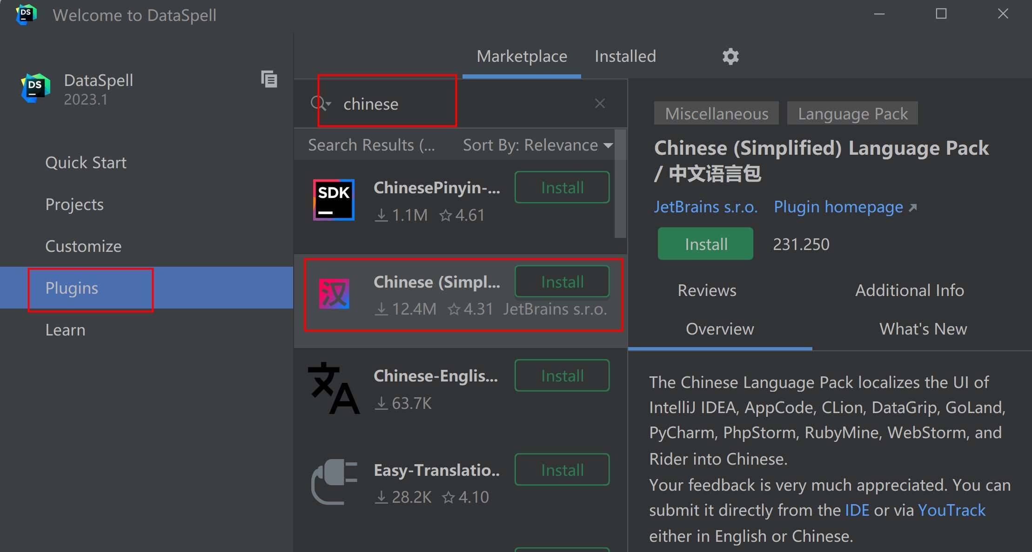This screenshot has width=1032, height=552.
Task: Click the Search Results header label
Action: coord(371,145)
